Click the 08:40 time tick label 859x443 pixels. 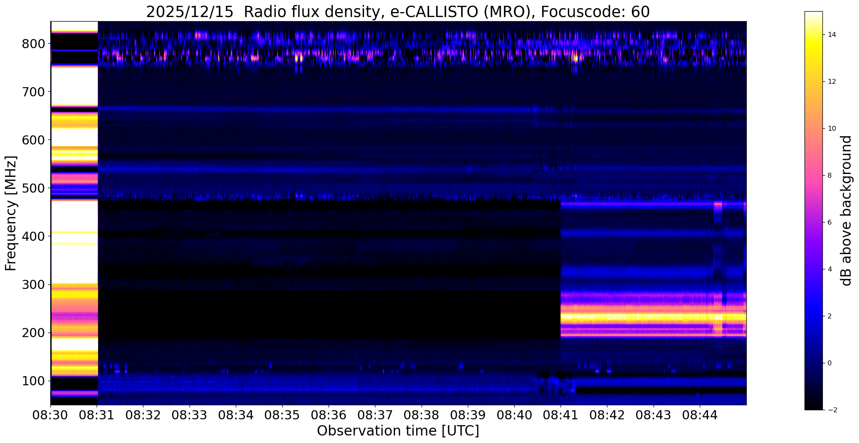[x=514, y=415]
